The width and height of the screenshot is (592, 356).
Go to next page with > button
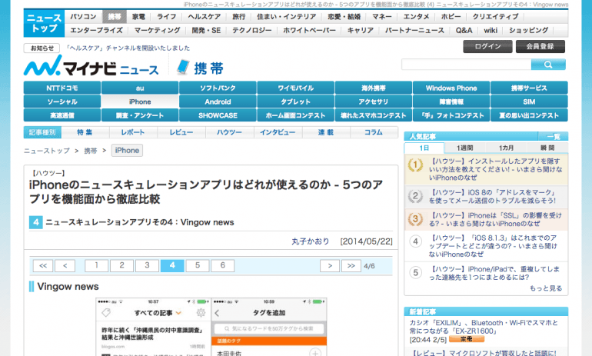click(330, 266)
